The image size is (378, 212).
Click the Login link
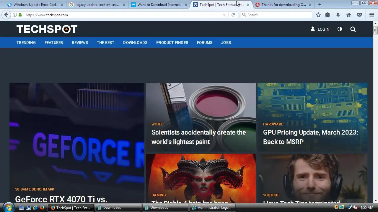click(x=320, y=29)
